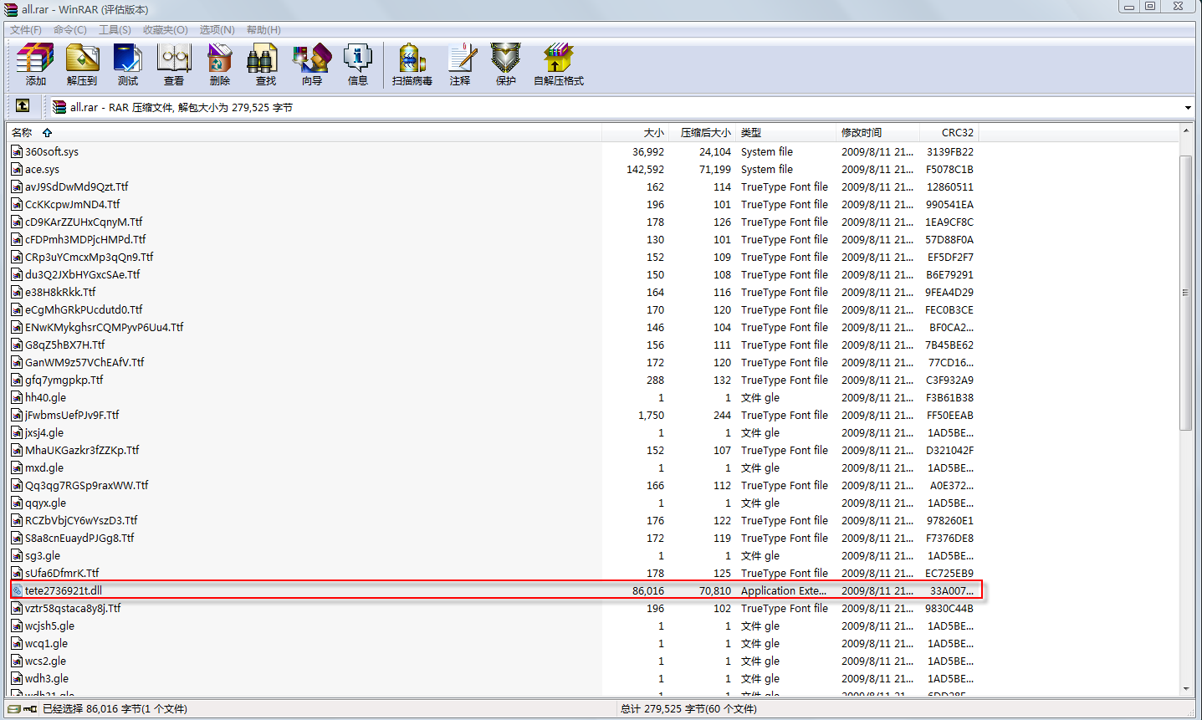
Task: Open the 工具(S) menu
Action: pyautogui.click(x=115, y=29)
